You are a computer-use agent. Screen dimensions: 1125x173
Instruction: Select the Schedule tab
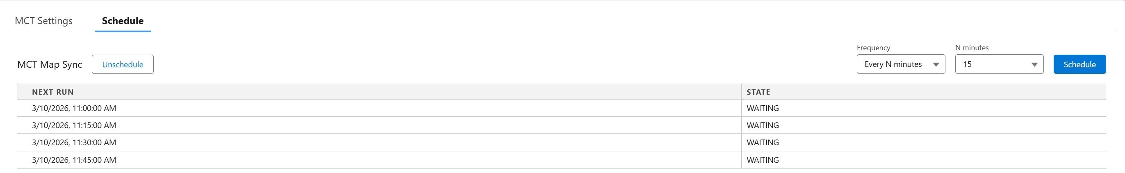click(123, 21)
